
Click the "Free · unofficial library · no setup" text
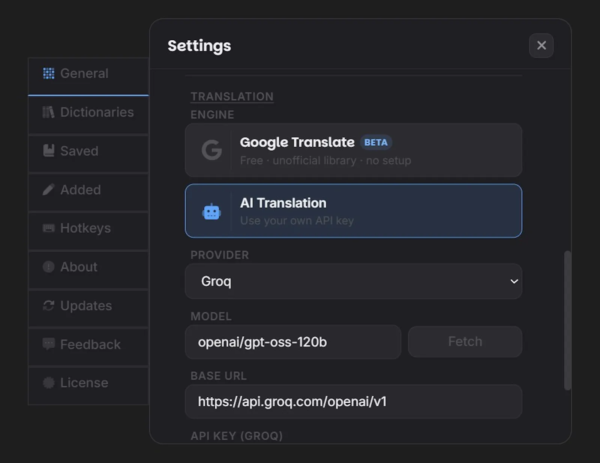tap(325, 160)
